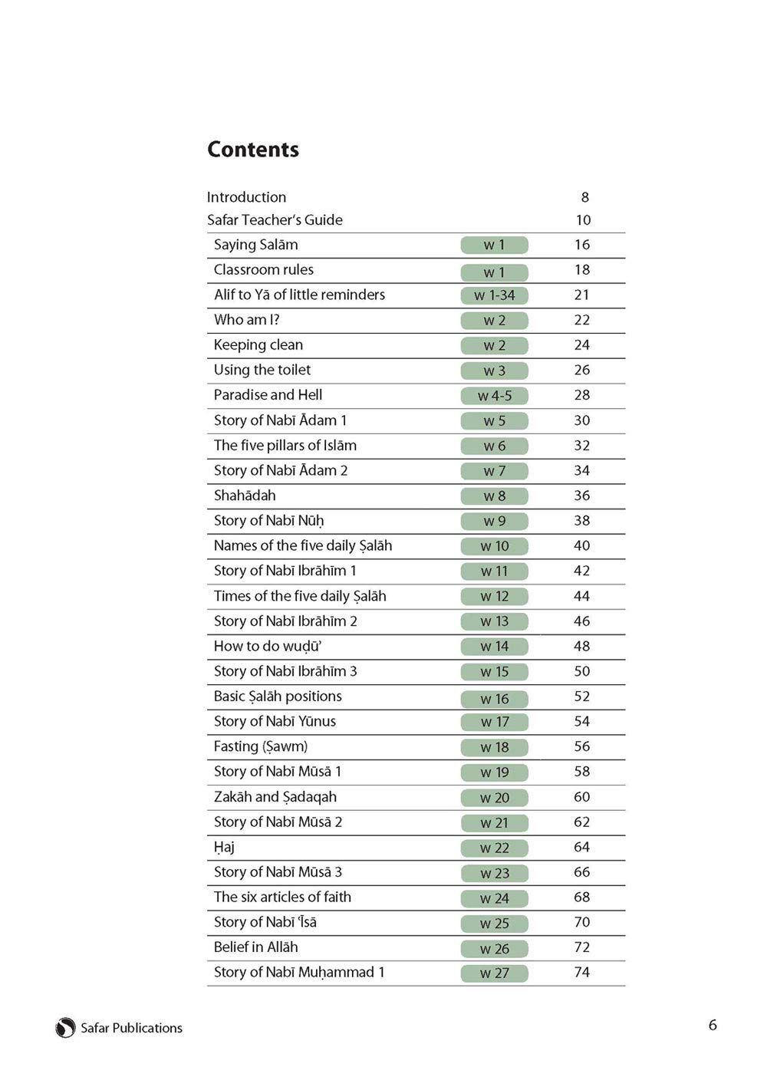
Task: Select the Belief in Allāh entry
Action: (255, 947)
